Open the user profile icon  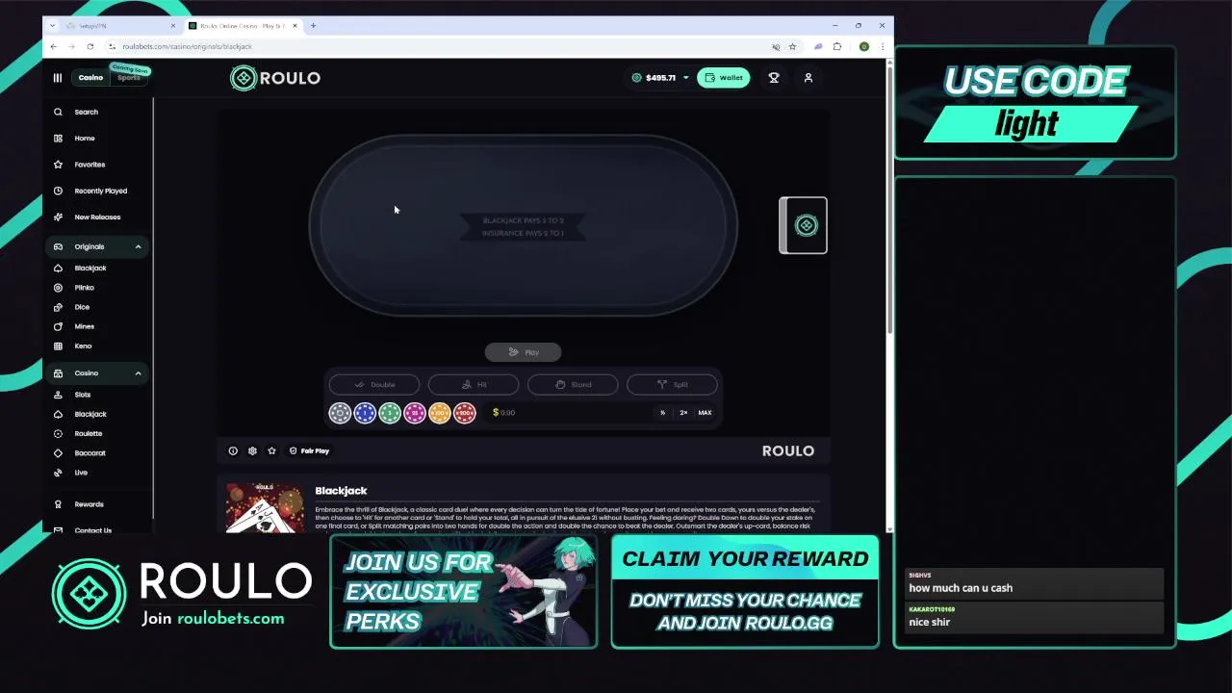click(808, 78)
